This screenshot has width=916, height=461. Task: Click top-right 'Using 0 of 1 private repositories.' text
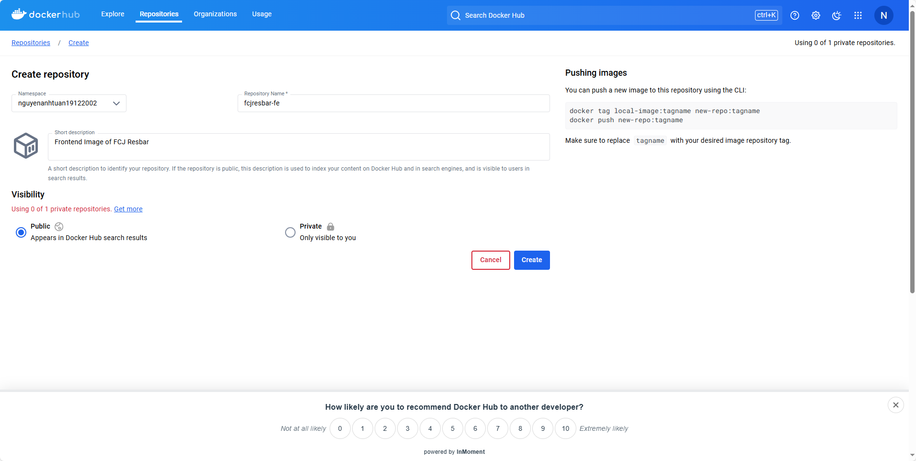point(845,43)
